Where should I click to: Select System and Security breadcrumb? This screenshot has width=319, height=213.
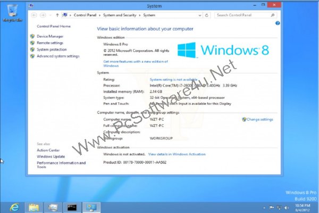(x=120, y=15)
